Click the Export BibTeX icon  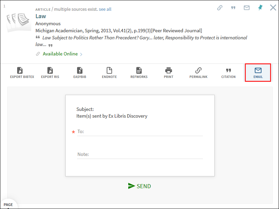22,73
